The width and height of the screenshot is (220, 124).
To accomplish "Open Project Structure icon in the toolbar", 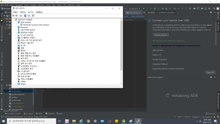I will click(x=194, y=9).
